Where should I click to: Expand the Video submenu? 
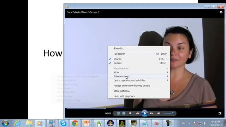coord(139,72)
